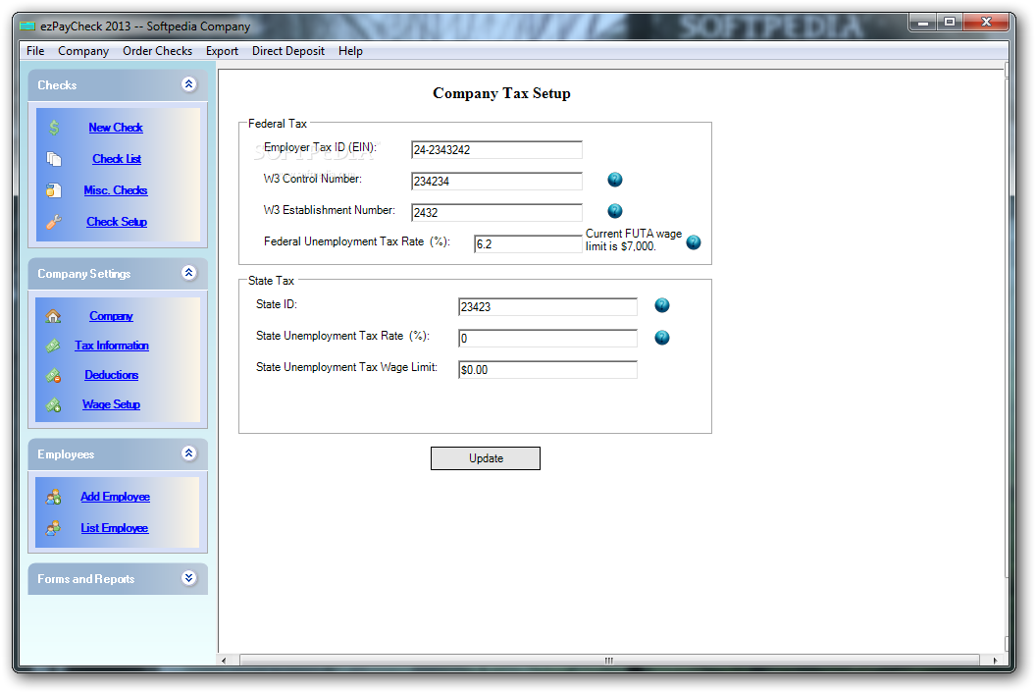Image resolution: width=1036 pixels, height=693 pixels.
Task: Open the Order Checks menu
Action: tap(157, 51)
